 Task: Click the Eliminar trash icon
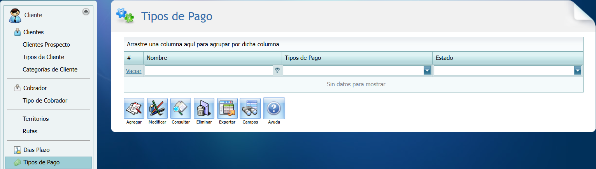pyautogui.click(x=204, y=108)
